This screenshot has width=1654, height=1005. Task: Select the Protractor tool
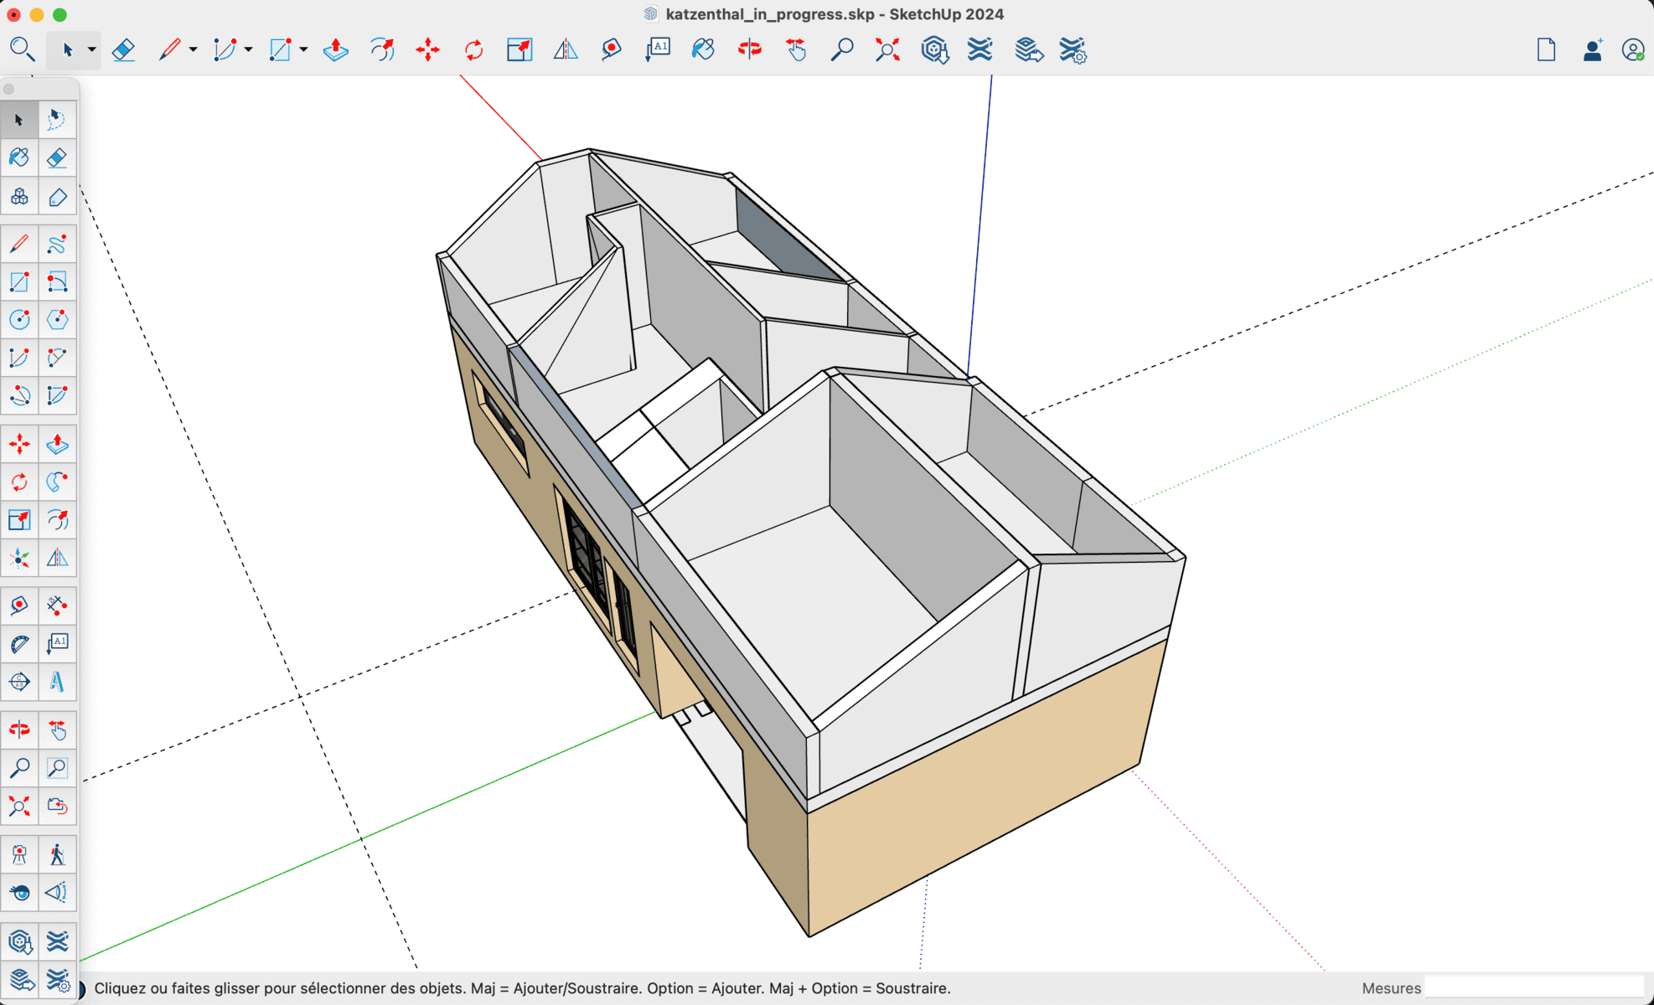(19, 644)
